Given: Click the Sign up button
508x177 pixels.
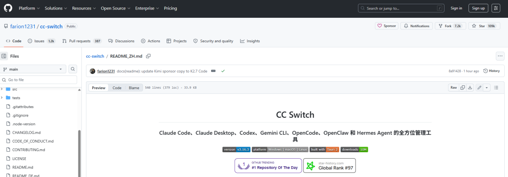Looking at the screenshot, I should (478, 8).
